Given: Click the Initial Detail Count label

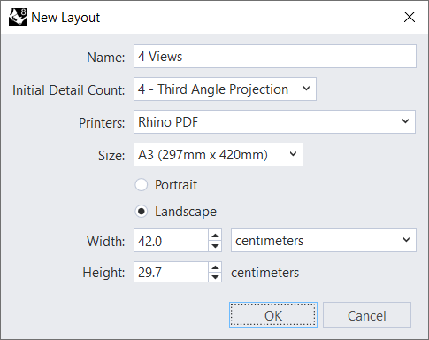Looking at the screenshot, I should pos(68,90).
